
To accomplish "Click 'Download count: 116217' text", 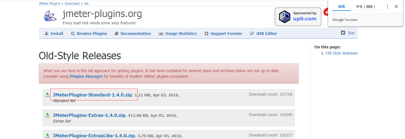I will [271, 135].
